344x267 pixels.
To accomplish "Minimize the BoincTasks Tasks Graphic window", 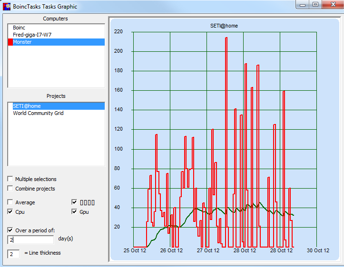I will pos(303,5).
